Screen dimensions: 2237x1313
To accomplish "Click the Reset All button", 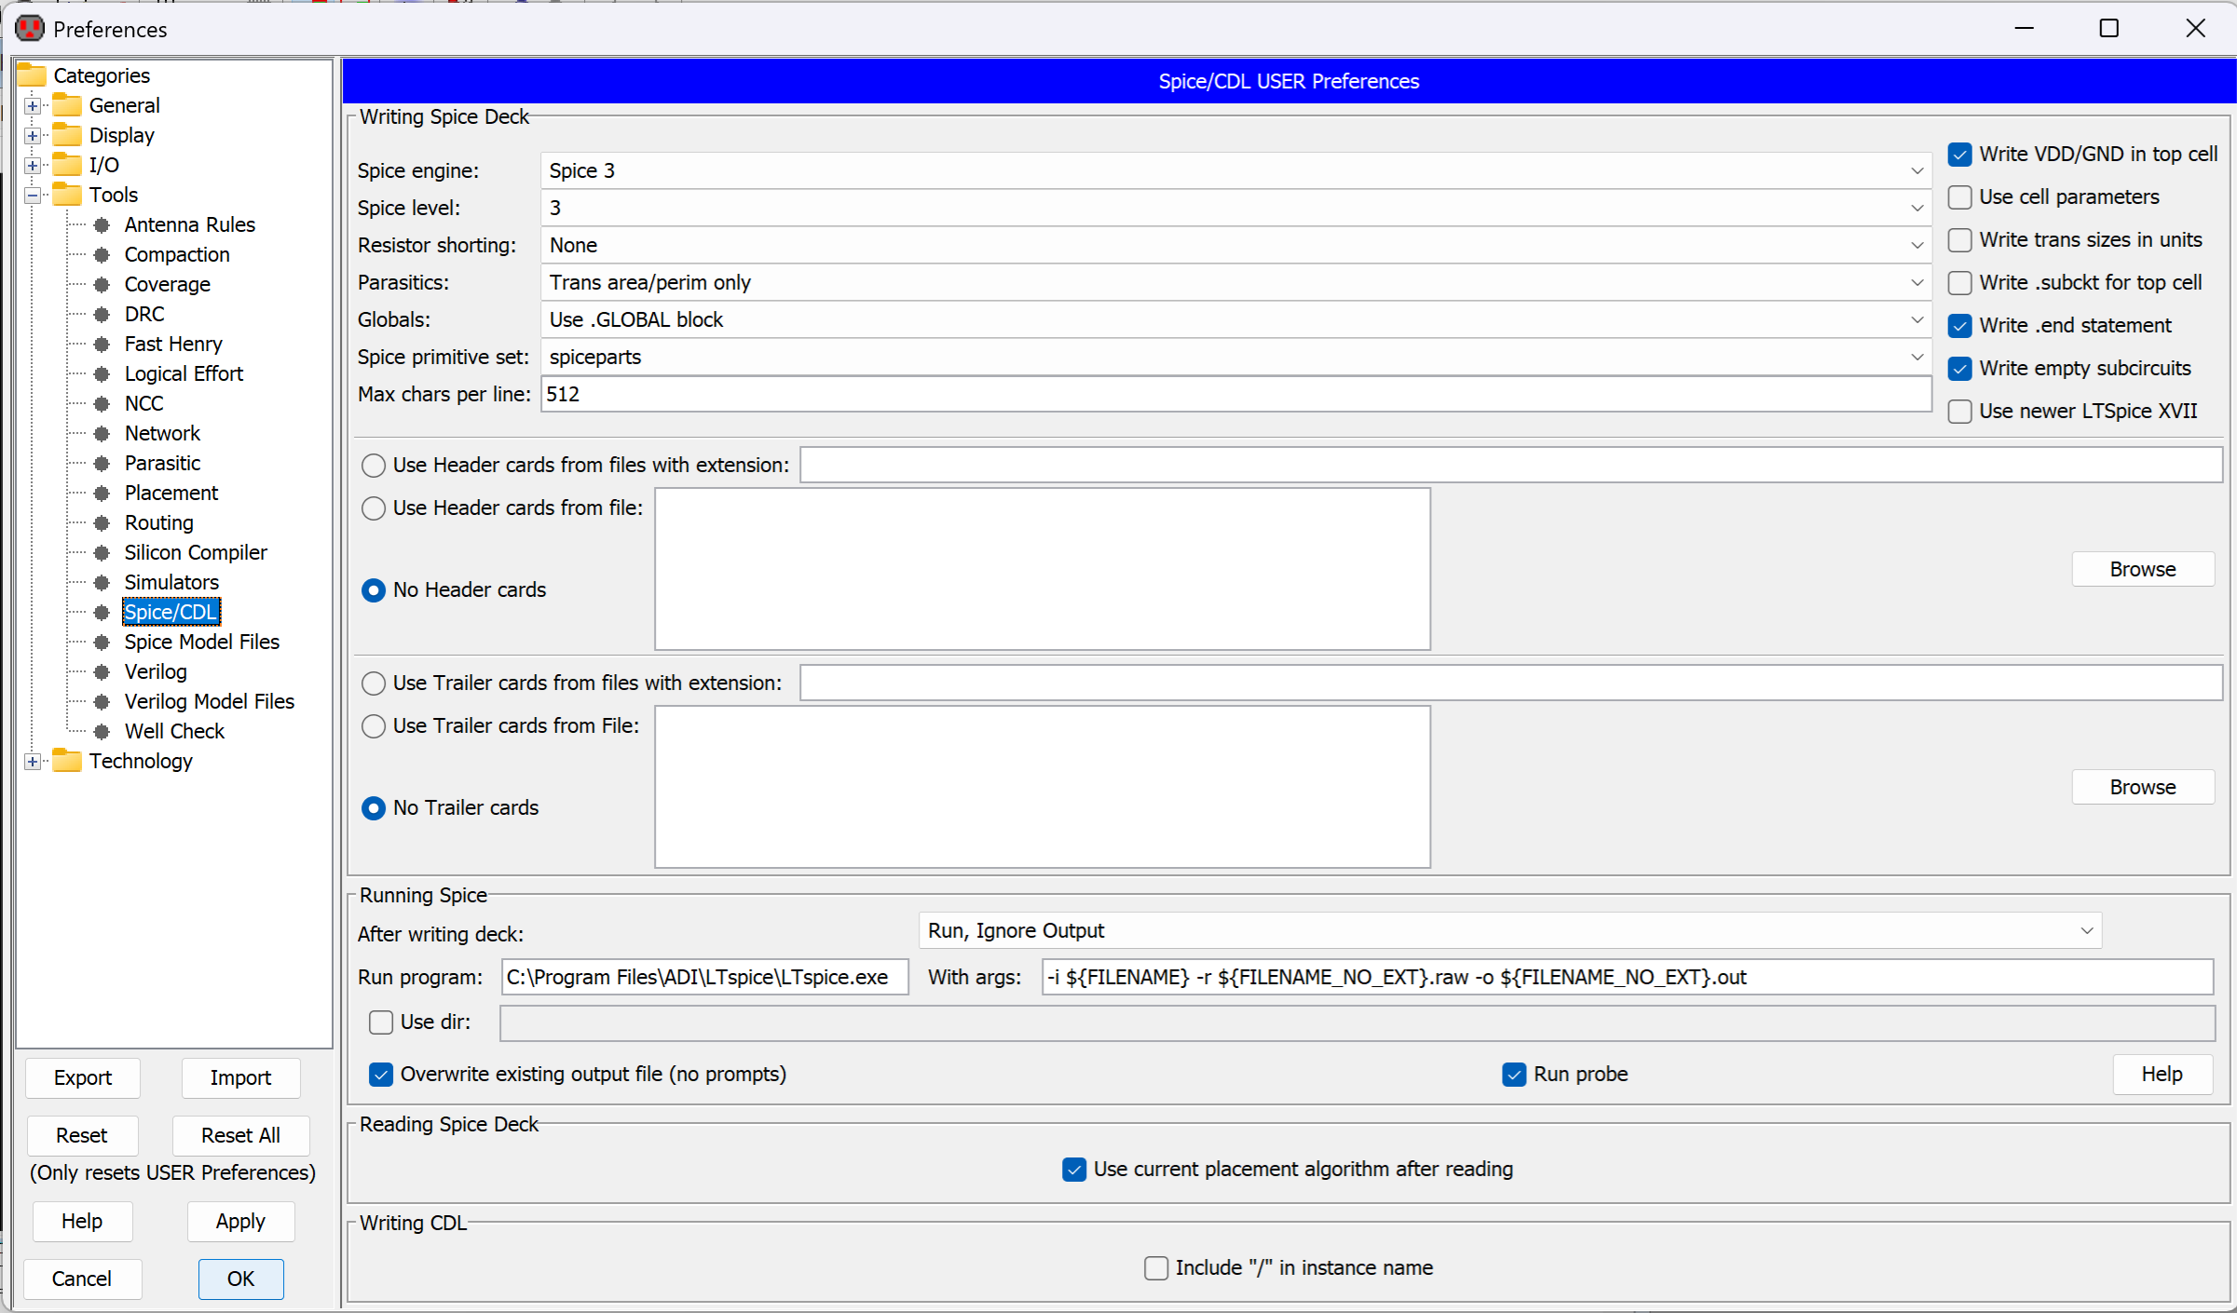I will point(240,1135).
